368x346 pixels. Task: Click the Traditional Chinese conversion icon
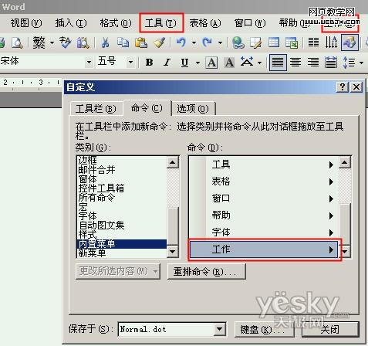(x=39, y=42)
